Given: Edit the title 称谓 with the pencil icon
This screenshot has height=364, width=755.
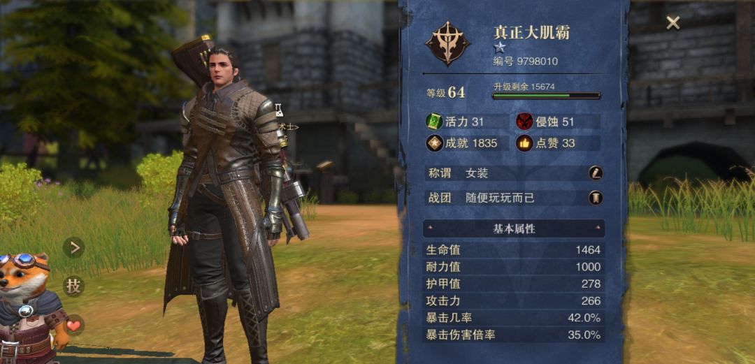Looking at the screenshot, I should click(x=596, y=173).
